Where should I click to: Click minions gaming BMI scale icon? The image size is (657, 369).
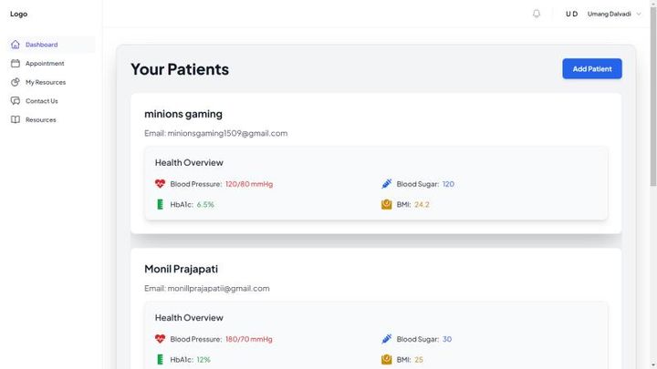386,204
